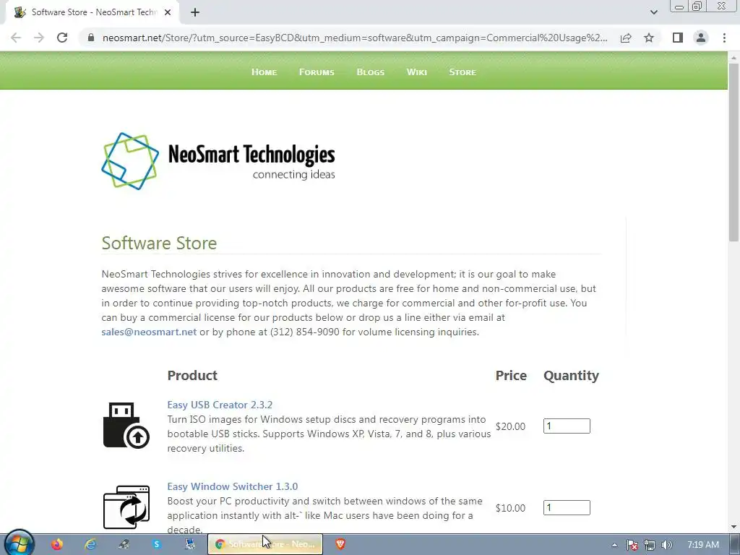Open the volume speaker icon
Viewport: 740px width, 555px height.
666,545
